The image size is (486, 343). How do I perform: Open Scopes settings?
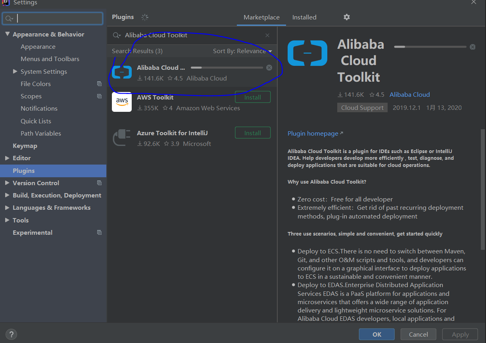(x=31, y=96)
